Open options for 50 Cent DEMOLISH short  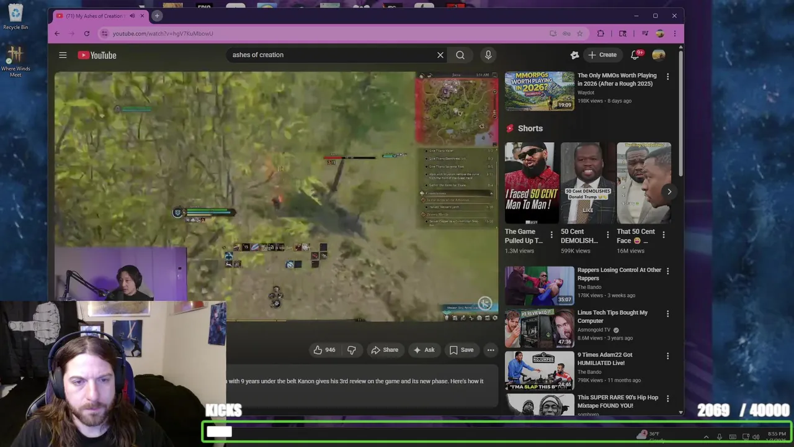(607, 235)
